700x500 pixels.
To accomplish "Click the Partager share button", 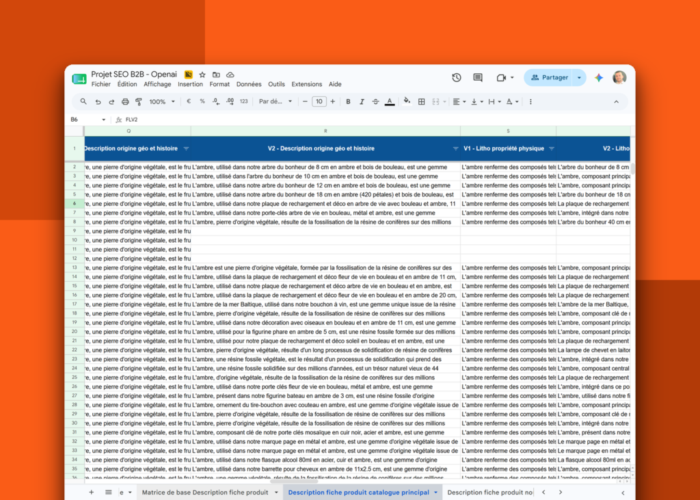I will [x=549, y=78].
